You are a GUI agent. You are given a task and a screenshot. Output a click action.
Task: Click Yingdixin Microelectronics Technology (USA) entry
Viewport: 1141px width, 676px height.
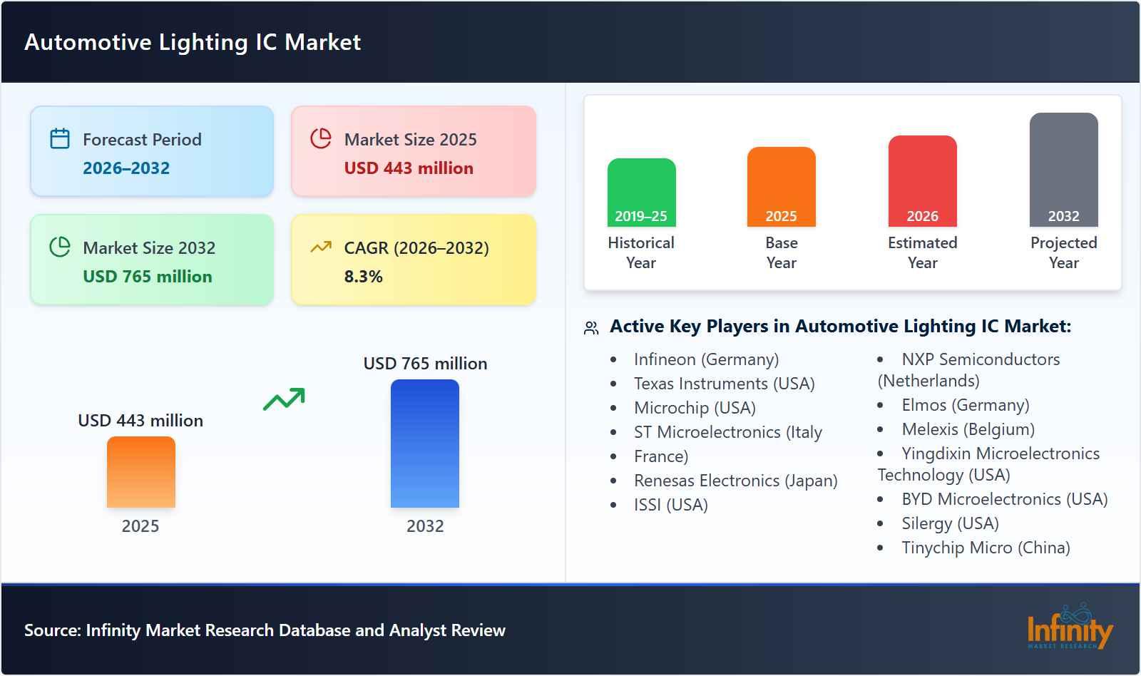988,464
